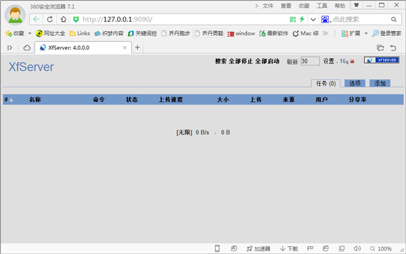This screenshot has width=406, height=254.
Task: Click the 收藏 star favorites button
Action: pos(15,33)
